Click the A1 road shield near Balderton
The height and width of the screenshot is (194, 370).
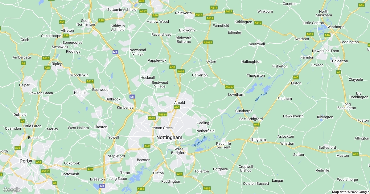coord(339,72)
